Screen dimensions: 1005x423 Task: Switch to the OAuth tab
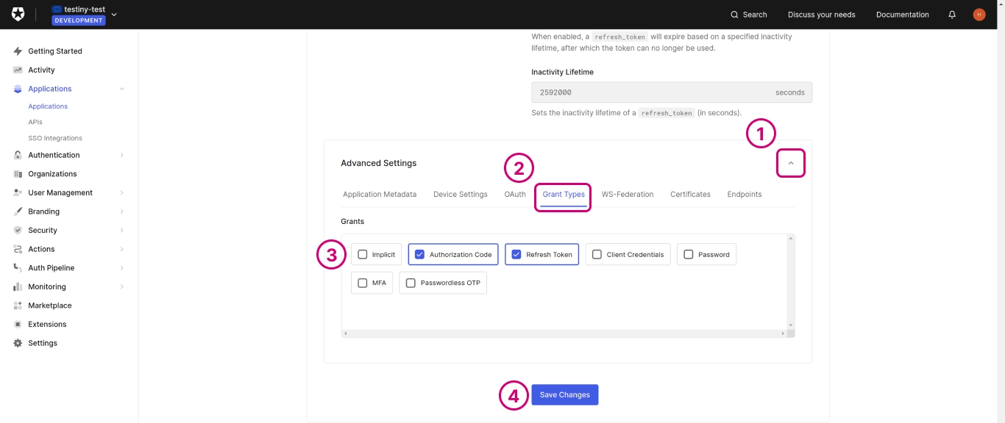click(x=515, y=195)
